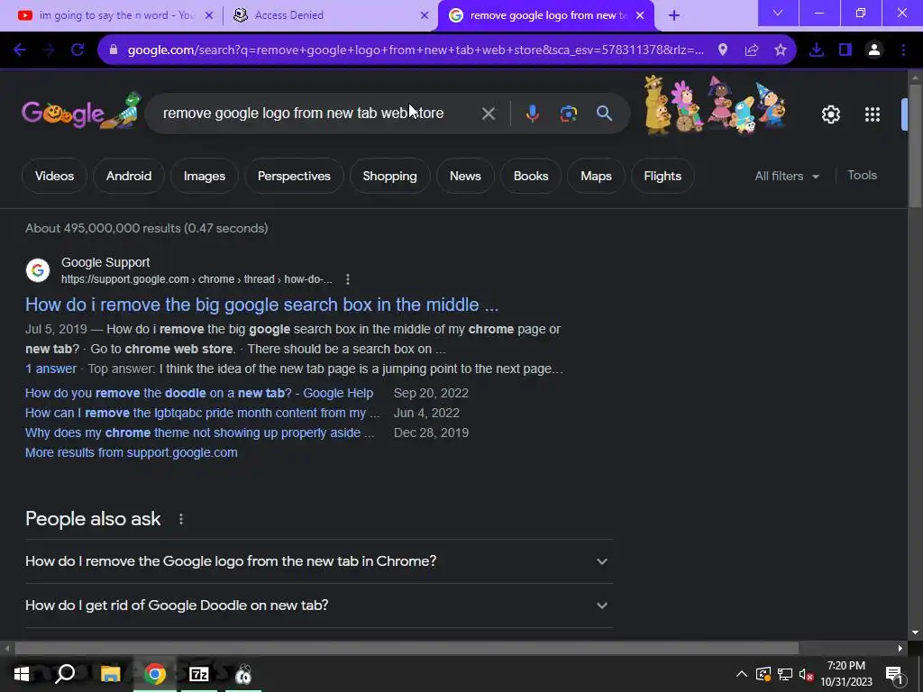Viewport: 923px width, 692px height.
Task: Select the Videos filter chip
Action: [x=54, y=176]
